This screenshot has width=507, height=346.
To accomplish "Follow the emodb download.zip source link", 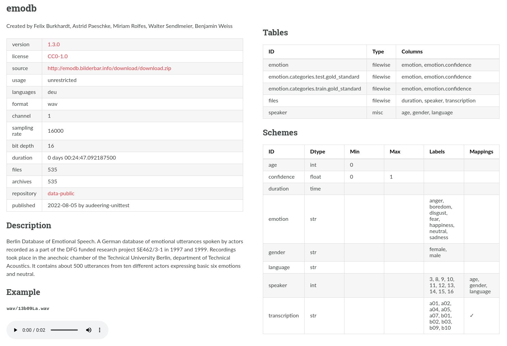I will coord(109,68).
